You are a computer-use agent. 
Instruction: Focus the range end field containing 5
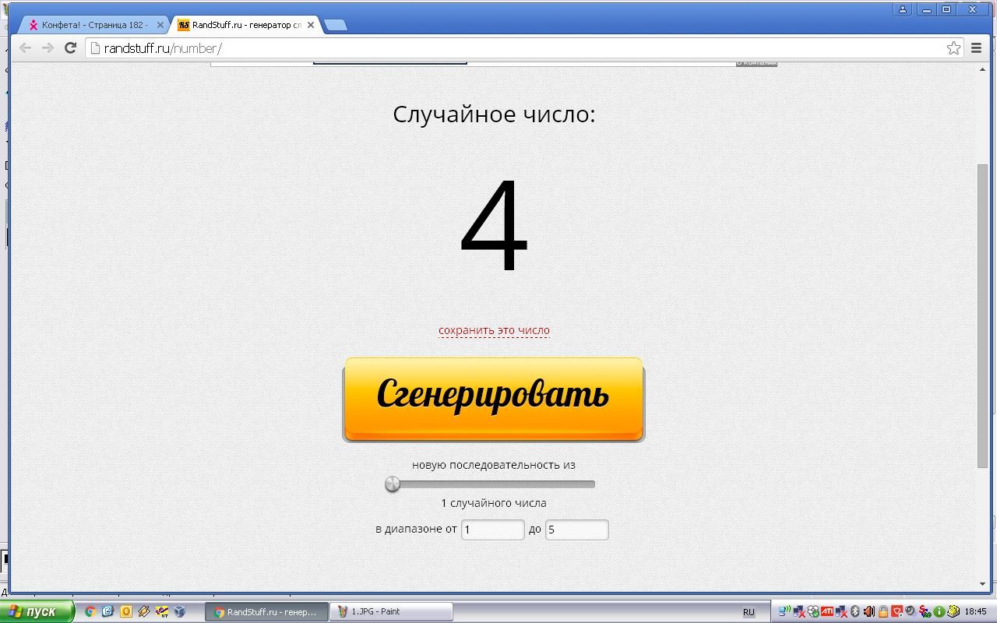point(576,530)
